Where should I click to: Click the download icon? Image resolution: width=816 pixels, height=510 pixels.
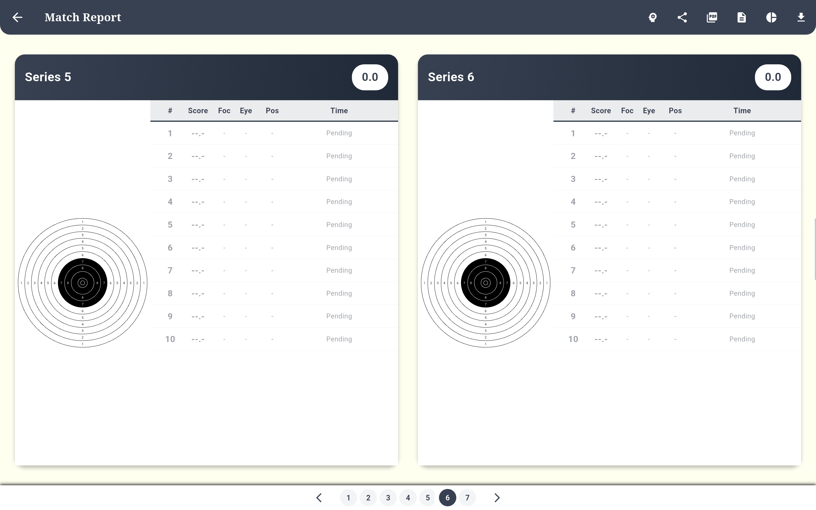801,17
